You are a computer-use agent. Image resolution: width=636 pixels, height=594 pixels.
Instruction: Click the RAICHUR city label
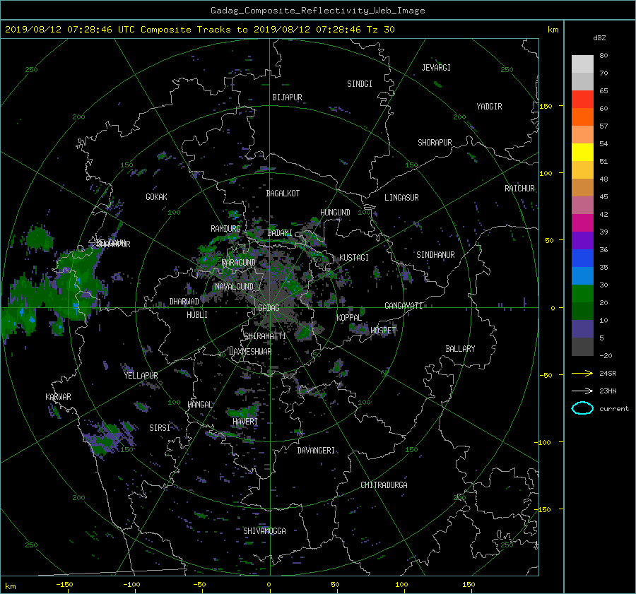pos(519,188)
